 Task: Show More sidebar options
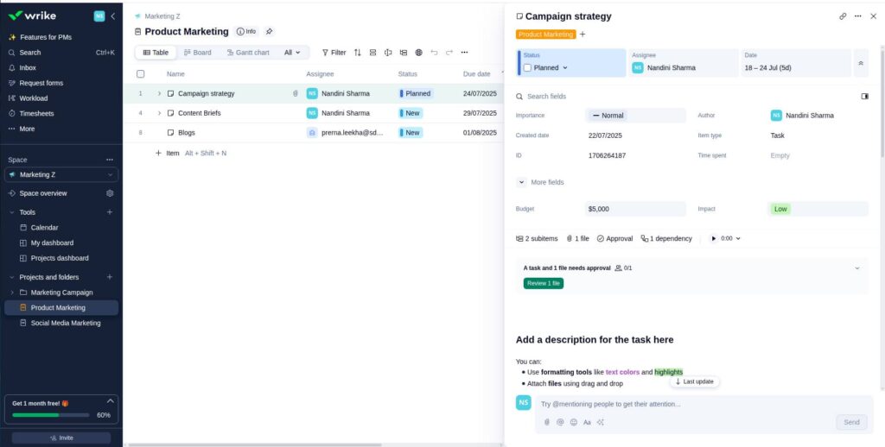[27, 129]
